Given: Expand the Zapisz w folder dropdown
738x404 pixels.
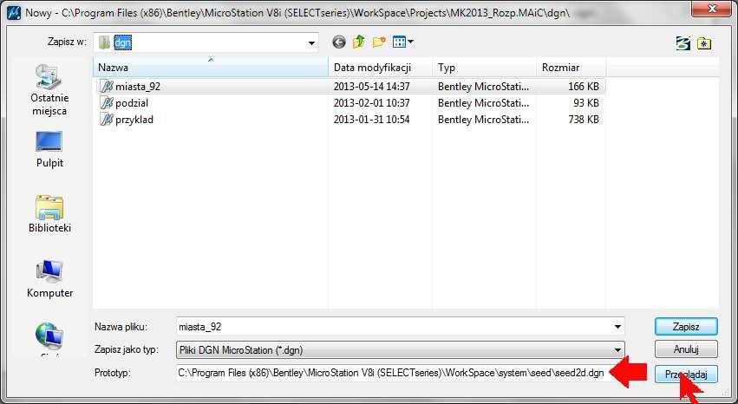Looking at the screenshot, I should pos(311,42).
